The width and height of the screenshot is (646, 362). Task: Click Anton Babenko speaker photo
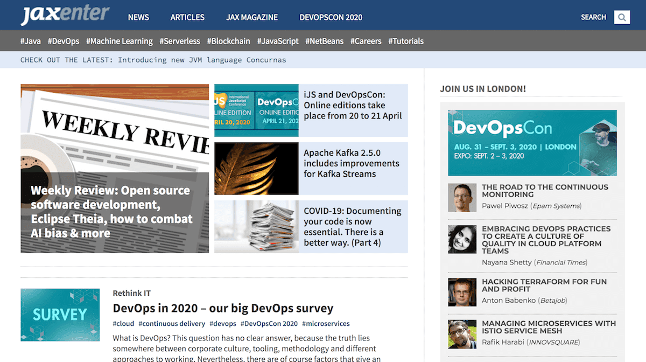click(462, 292)
